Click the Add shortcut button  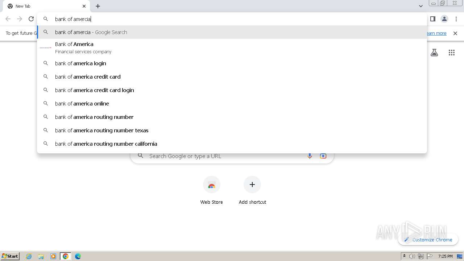coord(252,191)
